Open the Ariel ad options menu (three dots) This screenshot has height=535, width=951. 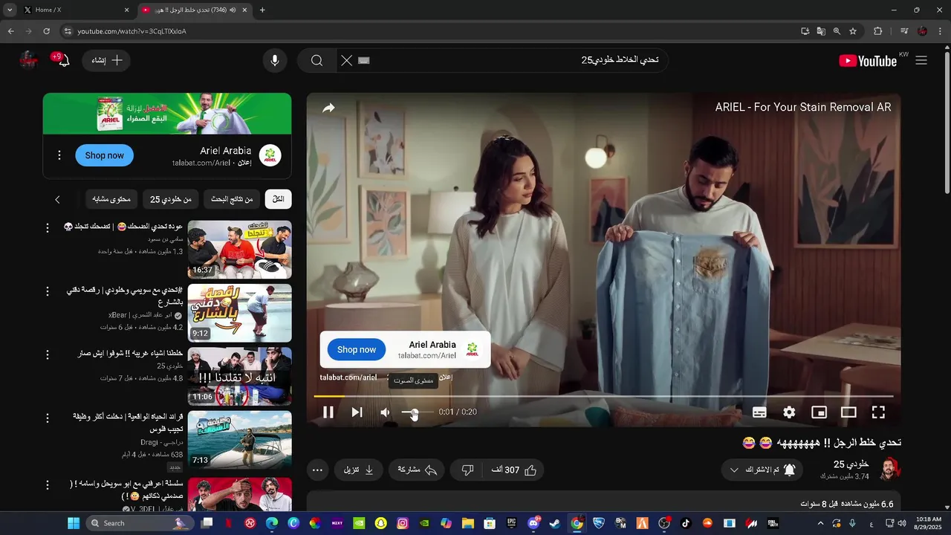click(59, 155)
